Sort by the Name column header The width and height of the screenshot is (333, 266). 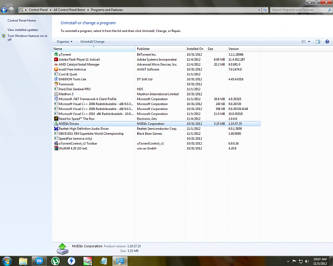tap(94, 49)
